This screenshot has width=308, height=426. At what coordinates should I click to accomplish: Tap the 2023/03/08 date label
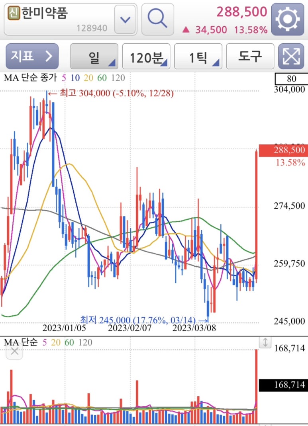pyautogui.click(x=194, y=328)
